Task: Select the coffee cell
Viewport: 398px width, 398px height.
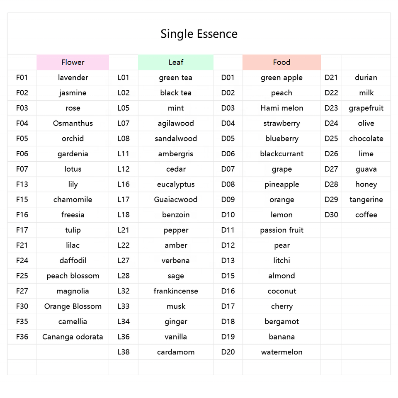Action: click(366, 215)
